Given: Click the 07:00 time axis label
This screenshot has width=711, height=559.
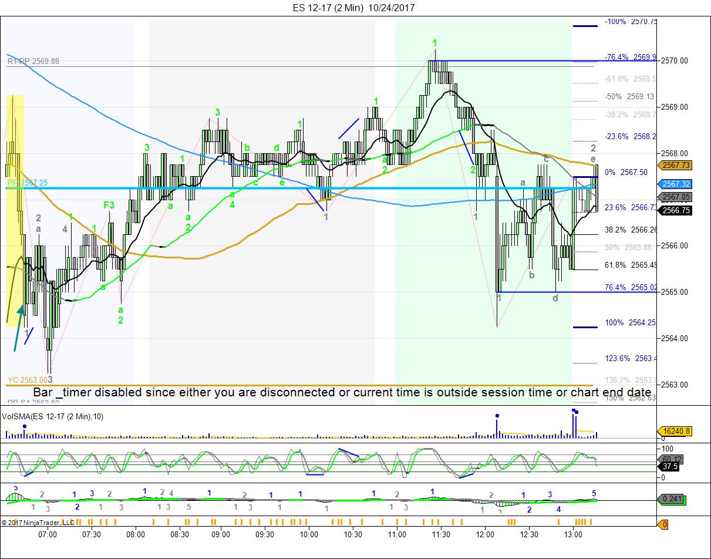Looking at the screenshot, I should pyautogui.click(x=48, y=534).
